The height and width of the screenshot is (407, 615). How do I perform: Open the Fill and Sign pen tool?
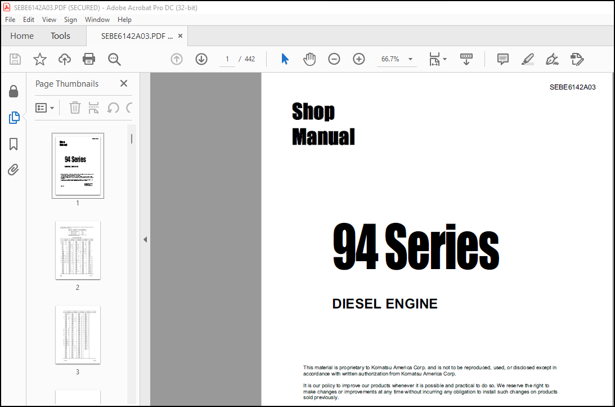(x=552, y=59)
